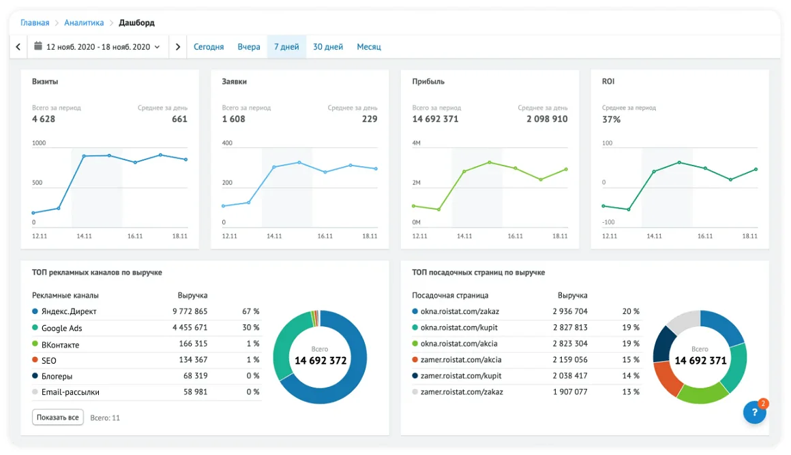Select the Сегодня period tab
Image resolution: width=791 pixels, height=455 pixels.
click(209, 47)
